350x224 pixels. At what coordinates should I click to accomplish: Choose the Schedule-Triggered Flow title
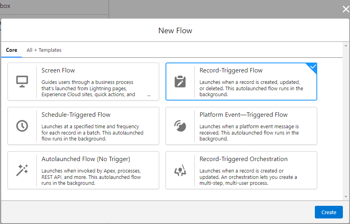(x=76, y=115)
